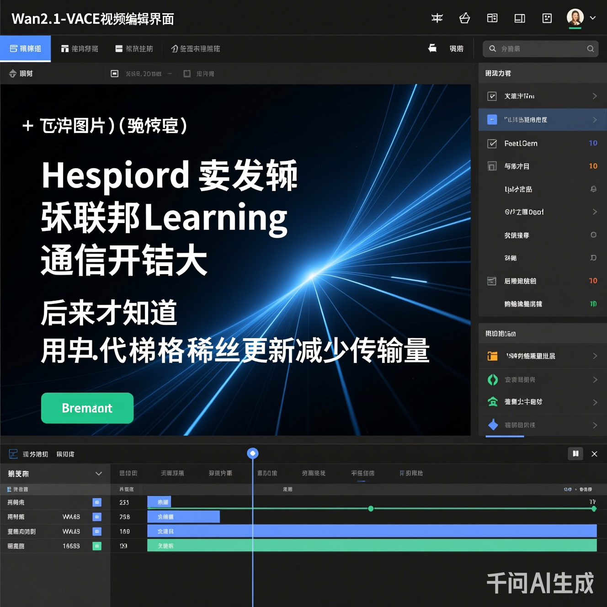Pause playback using the pause button
The image size is (607, 607).
[575, 454]
